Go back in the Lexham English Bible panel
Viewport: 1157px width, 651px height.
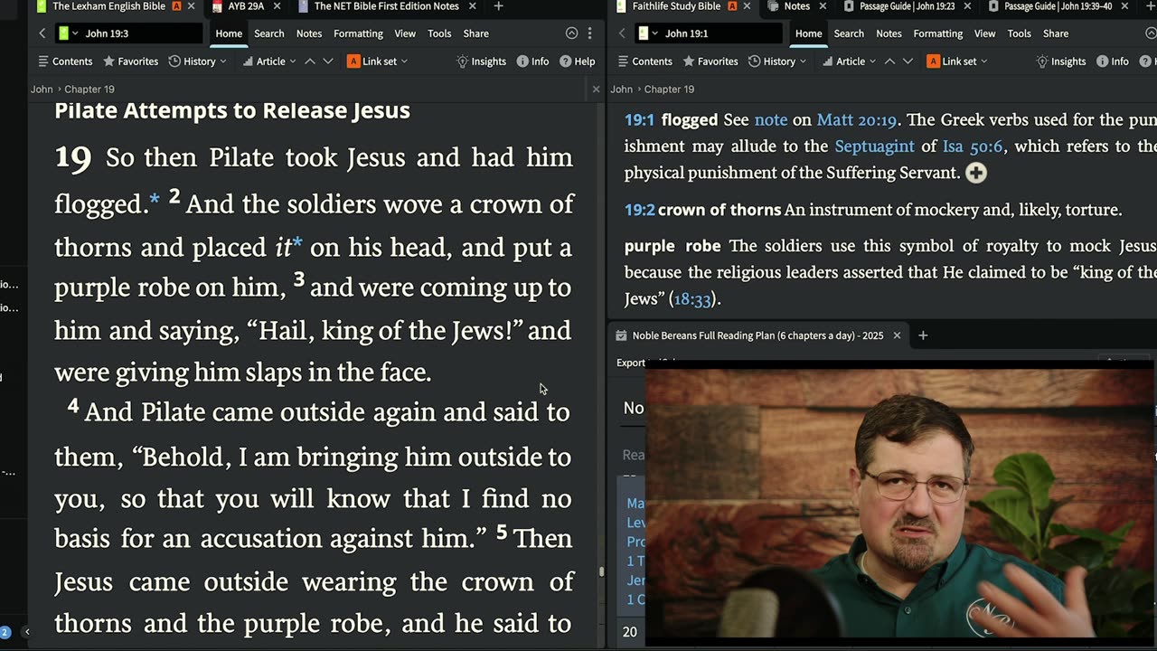point(42,33)
